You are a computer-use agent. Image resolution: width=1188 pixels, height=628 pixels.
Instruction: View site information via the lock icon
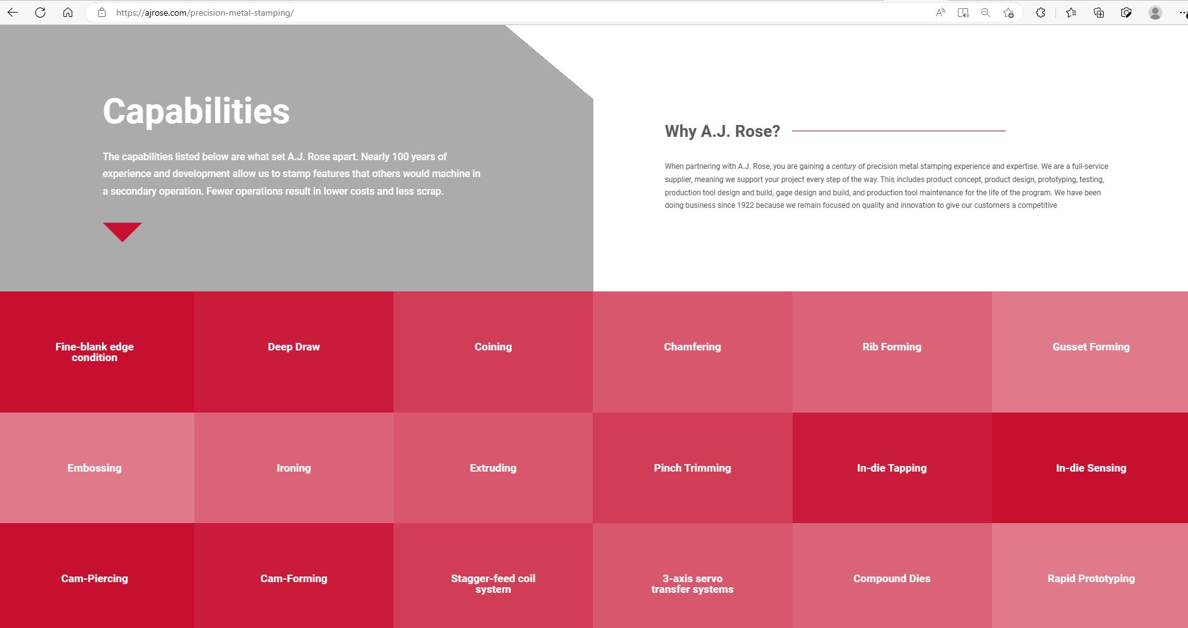(102, 13)
